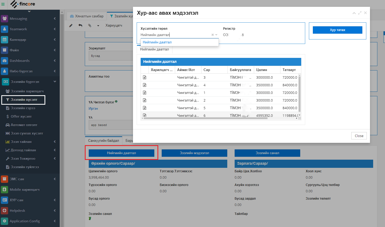The image size is (385, 227).
Task: Open Helpdesk sidebar icon
Action: [x=4, y=210]
